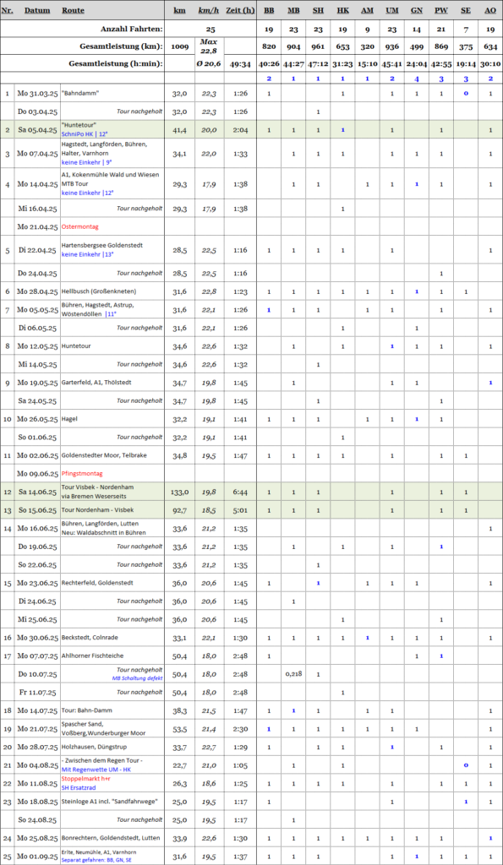
Task: Click route 'Beckstedt, Colnrade'
Action: 90,637
